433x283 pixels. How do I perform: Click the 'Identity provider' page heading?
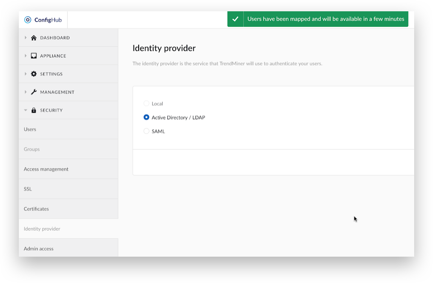(x=164, y=48)
